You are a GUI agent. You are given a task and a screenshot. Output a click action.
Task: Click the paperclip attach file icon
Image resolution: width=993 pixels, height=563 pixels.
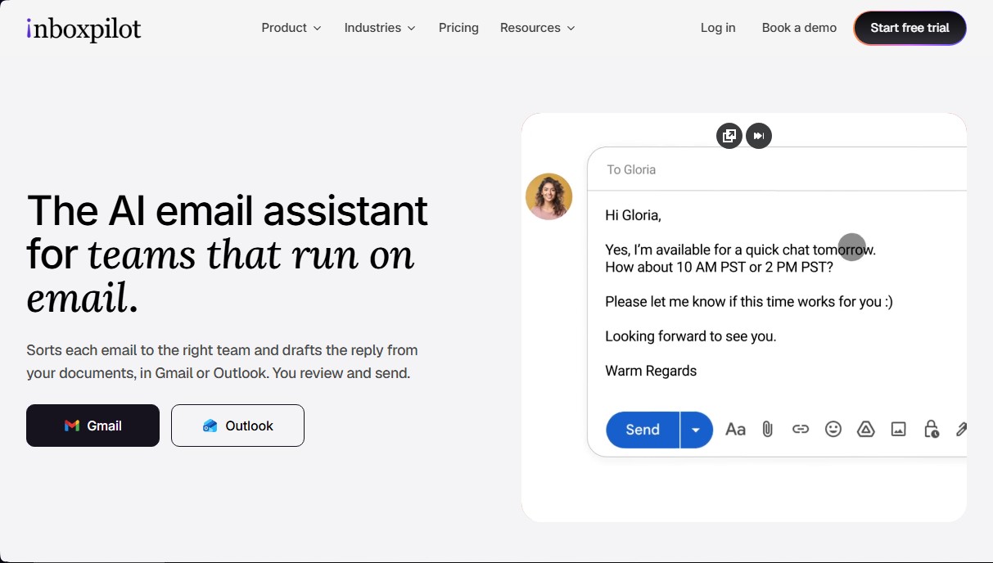pyautogui.click(x=768, y=430)
